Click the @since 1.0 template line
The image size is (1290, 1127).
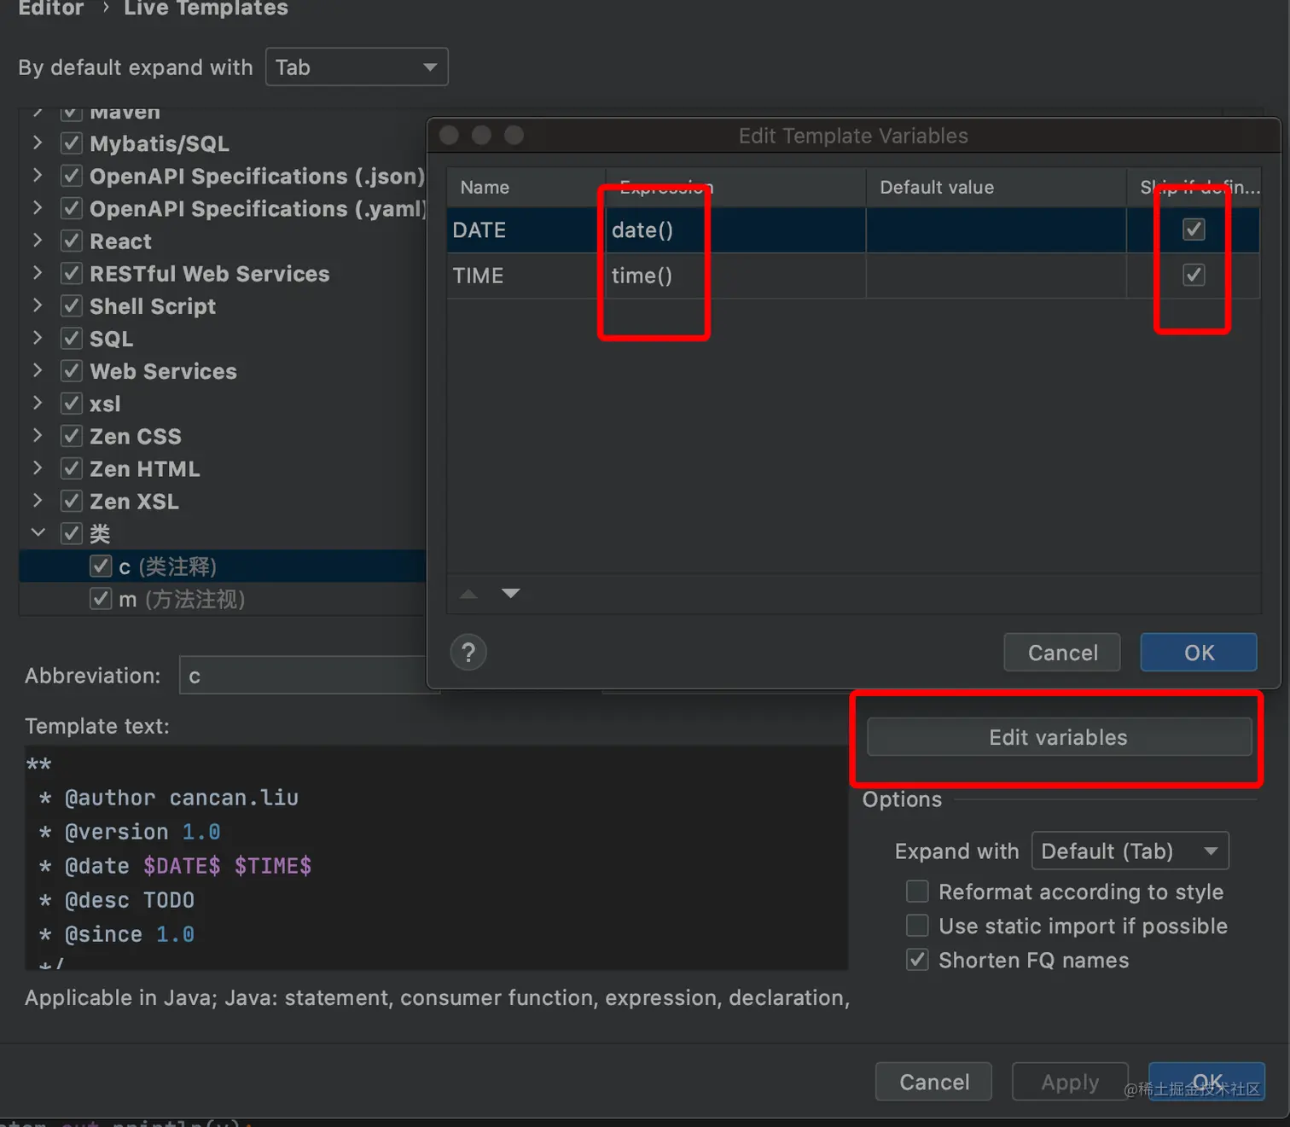[x=117, y=934]
